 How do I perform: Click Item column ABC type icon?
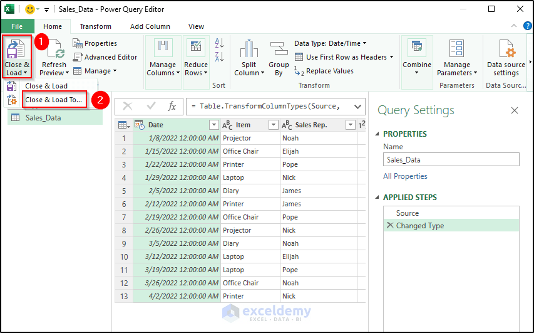227,125
